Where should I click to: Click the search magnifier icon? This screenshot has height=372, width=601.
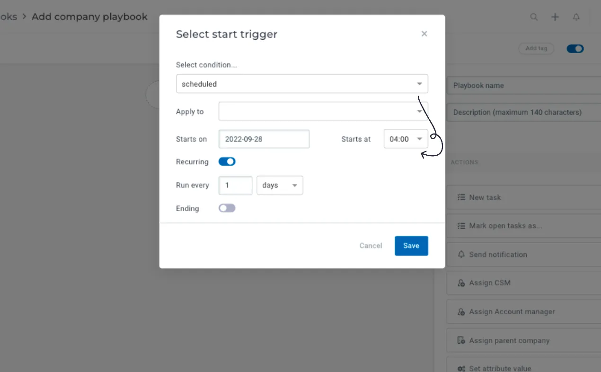pos(534,17)
